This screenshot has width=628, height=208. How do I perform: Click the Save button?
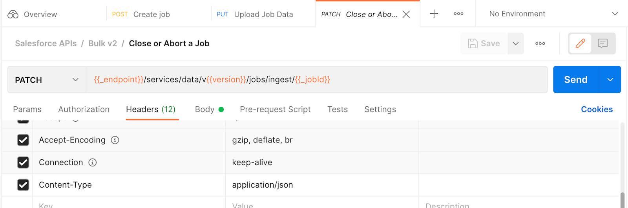484,44
